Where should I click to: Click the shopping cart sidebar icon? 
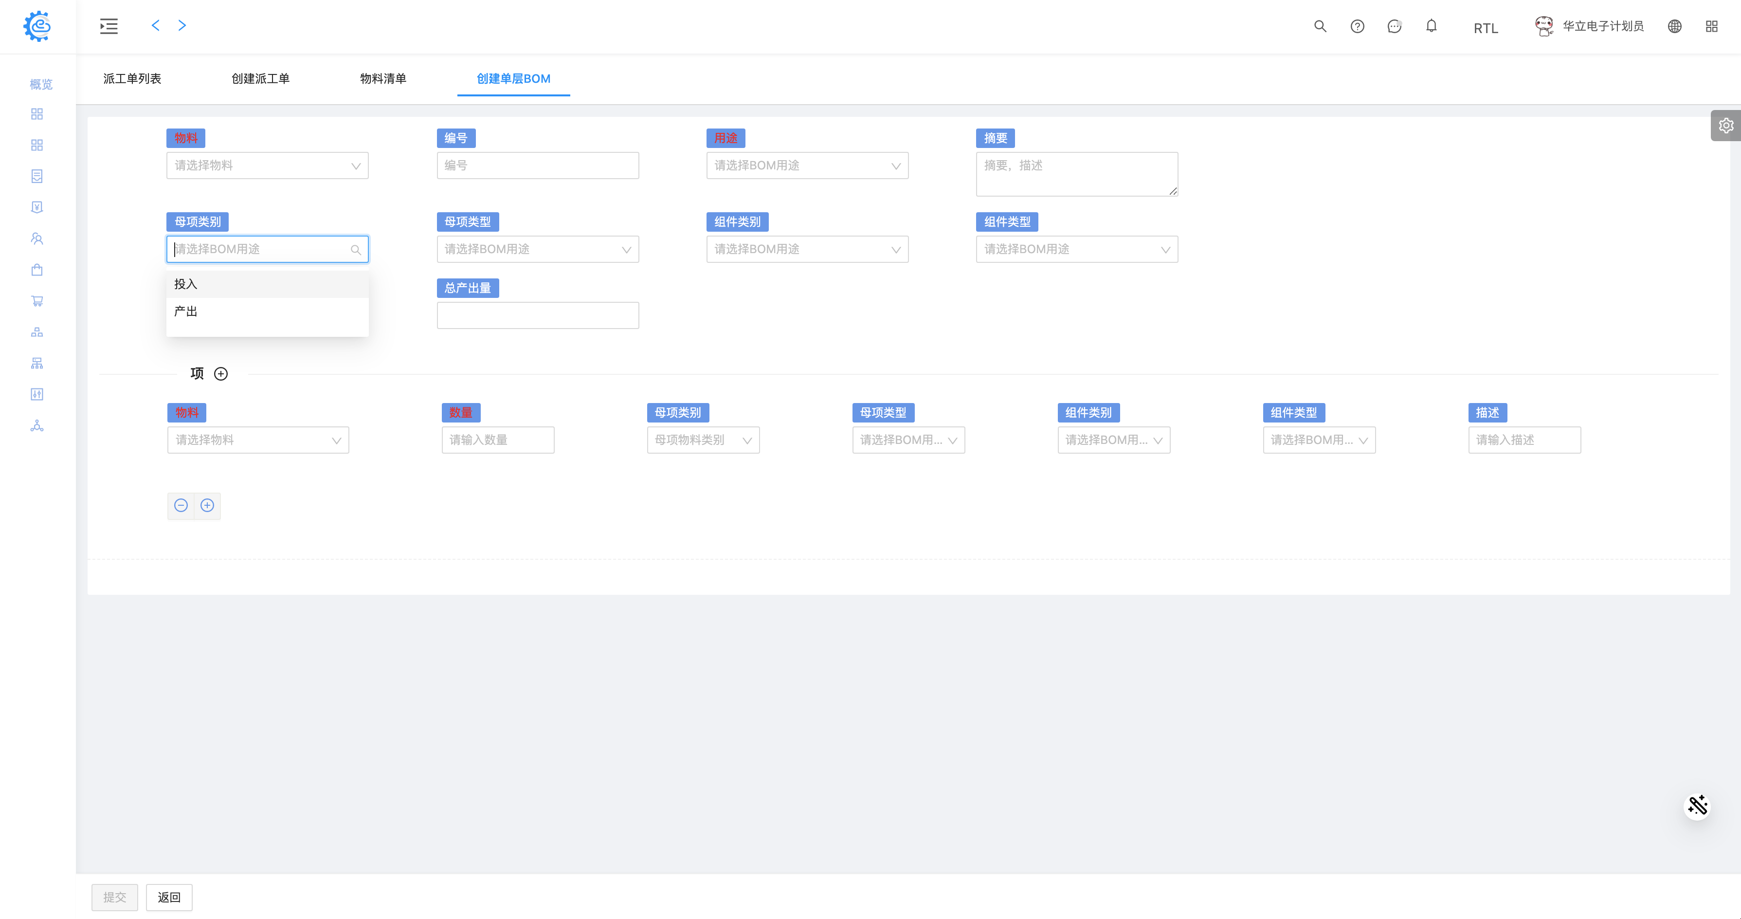(x=37, y=301)
